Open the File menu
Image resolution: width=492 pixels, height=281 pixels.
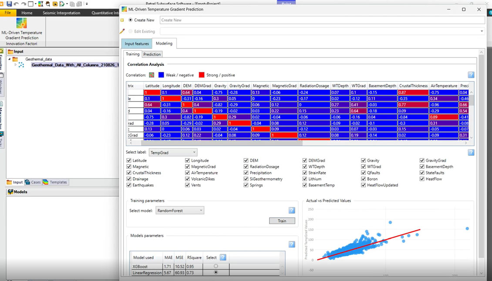click(7, 13)
